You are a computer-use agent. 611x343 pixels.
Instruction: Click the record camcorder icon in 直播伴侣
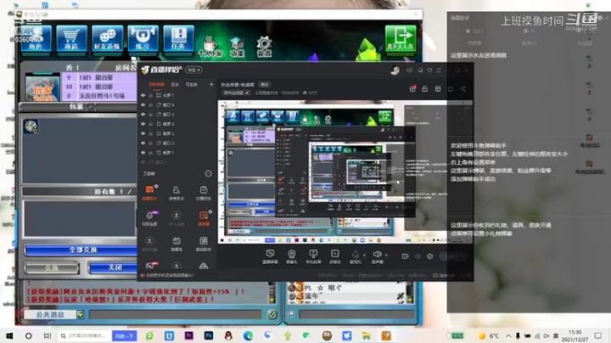tap(405, 256)
